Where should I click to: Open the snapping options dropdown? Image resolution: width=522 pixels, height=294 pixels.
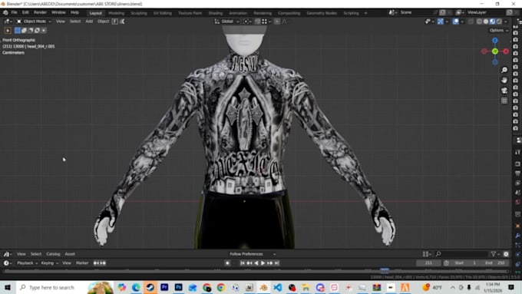click(266, 21)
